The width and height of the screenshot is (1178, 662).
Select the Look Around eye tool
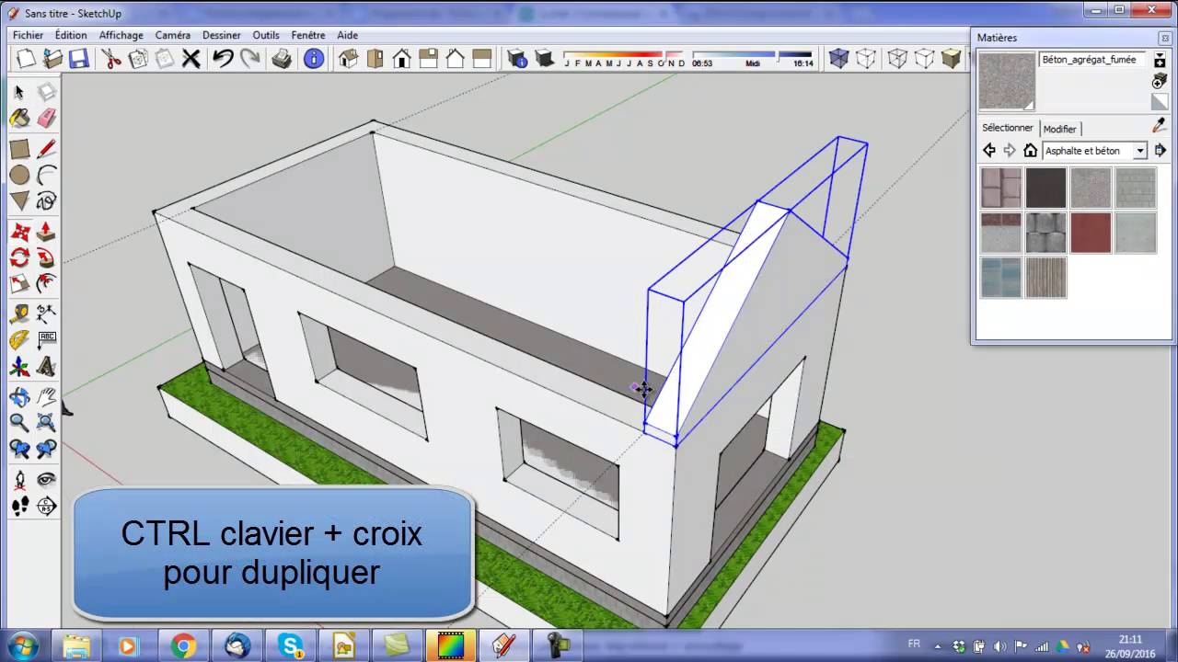(x=46, y=480)
